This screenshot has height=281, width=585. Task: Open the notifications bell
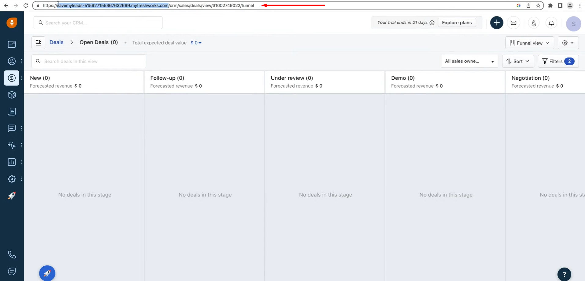[551, 23]
